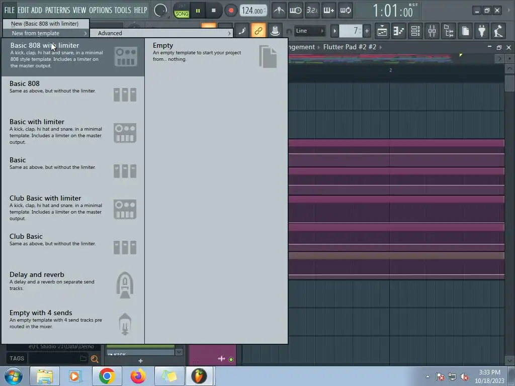The height and width of the screenshot is (386, 515).
Task: Click the pattern number 7 field
Action: [x=351, y=31]
